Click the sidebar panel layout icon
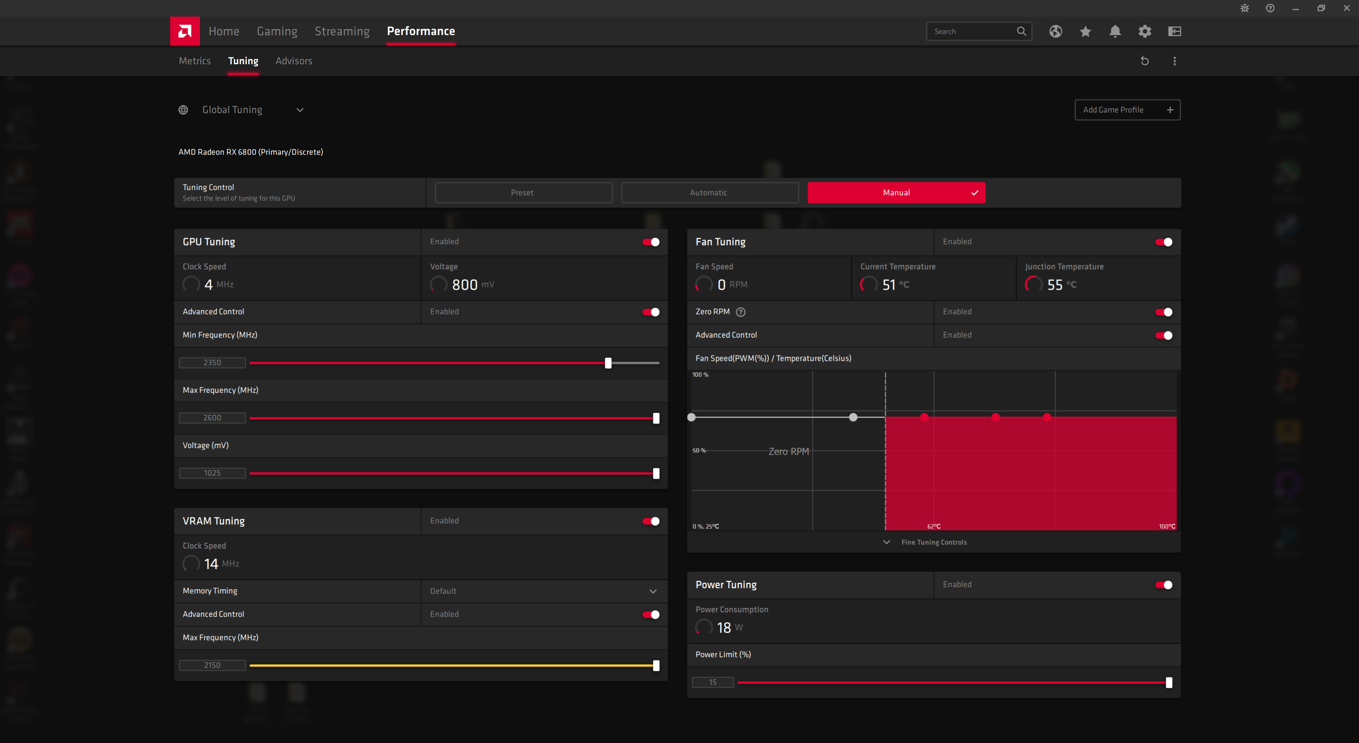Image resolution: width=1359 pixels, height=743 pixels. [1174, 31]
